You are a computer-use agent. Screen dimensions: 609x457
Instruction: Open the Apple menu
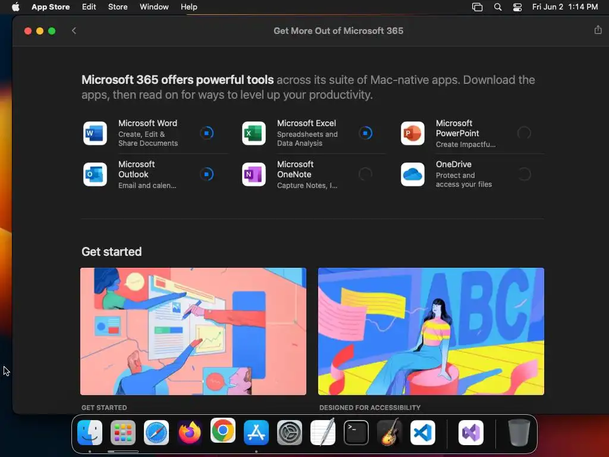(15, 7)
